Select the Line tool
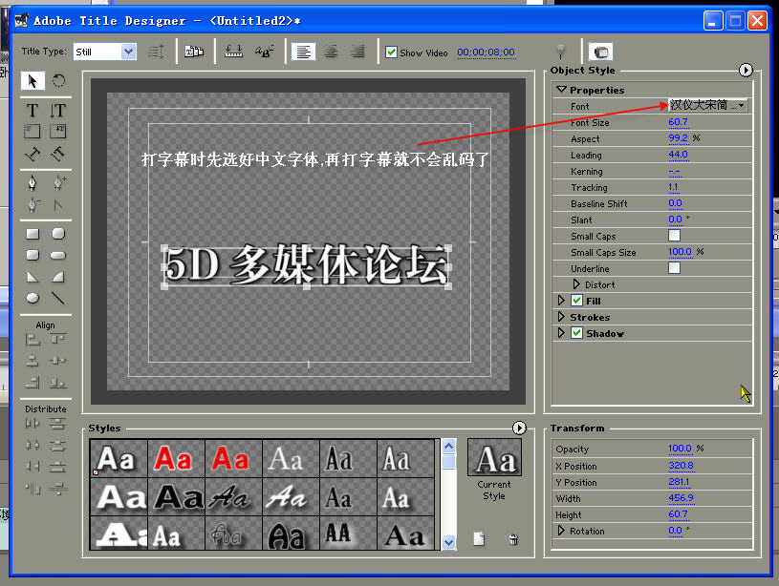The width and height of the screenshot is (779, 586). [x=58, y=298]
